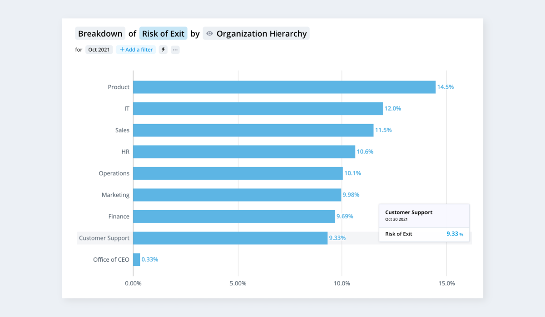The image size is (545, 317).
Task: Open the Breakdown analysis type selector
Action: tap(100, 34)
